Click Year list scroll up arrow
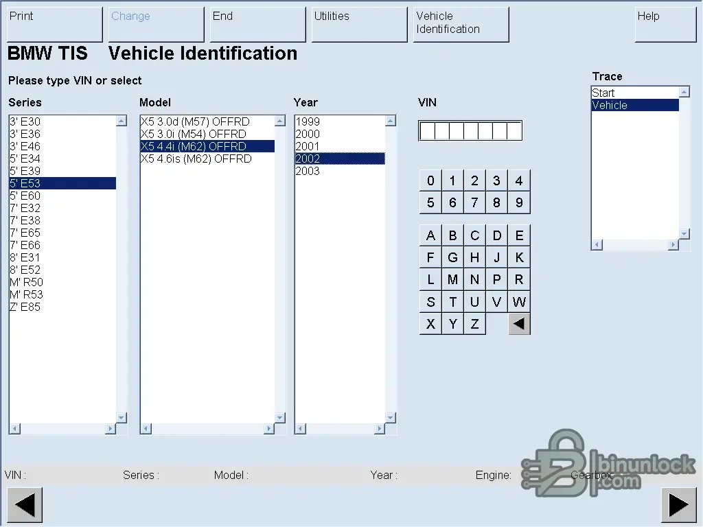This screenshot has height=527, width=703. pyautogui.click(x=391, y=121)
